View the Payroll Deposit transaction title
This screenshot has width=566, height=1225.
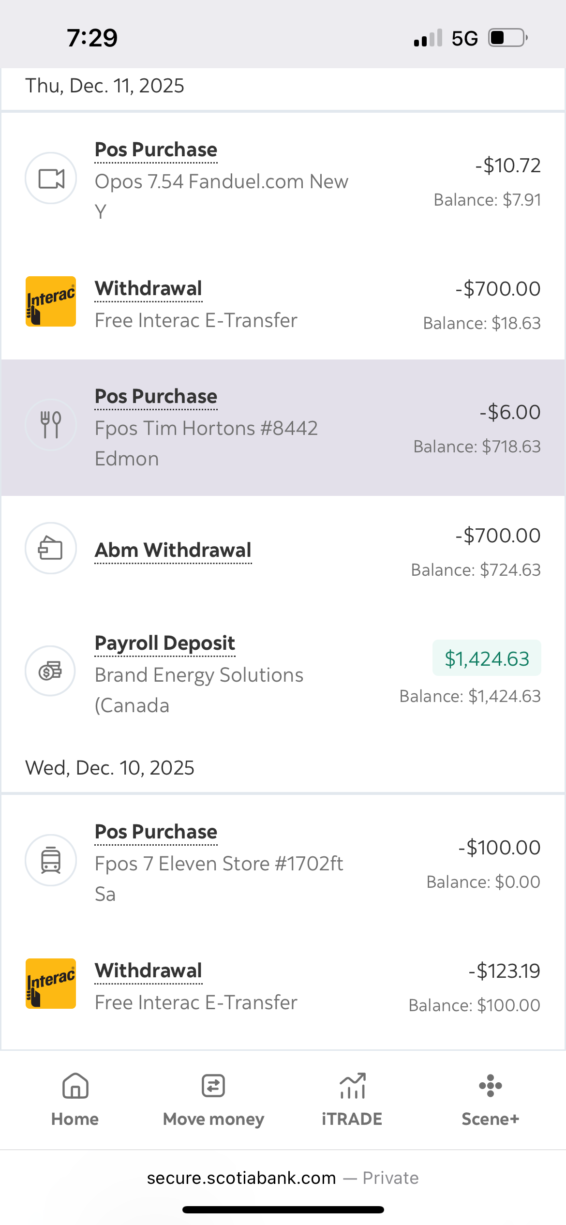tap(165, 643)
